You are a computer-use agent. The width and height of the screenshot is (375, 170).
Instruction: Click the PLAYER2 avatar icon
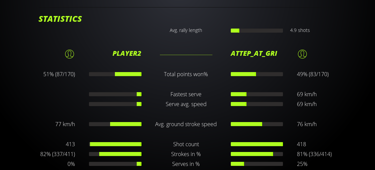[x=70, y=54]
